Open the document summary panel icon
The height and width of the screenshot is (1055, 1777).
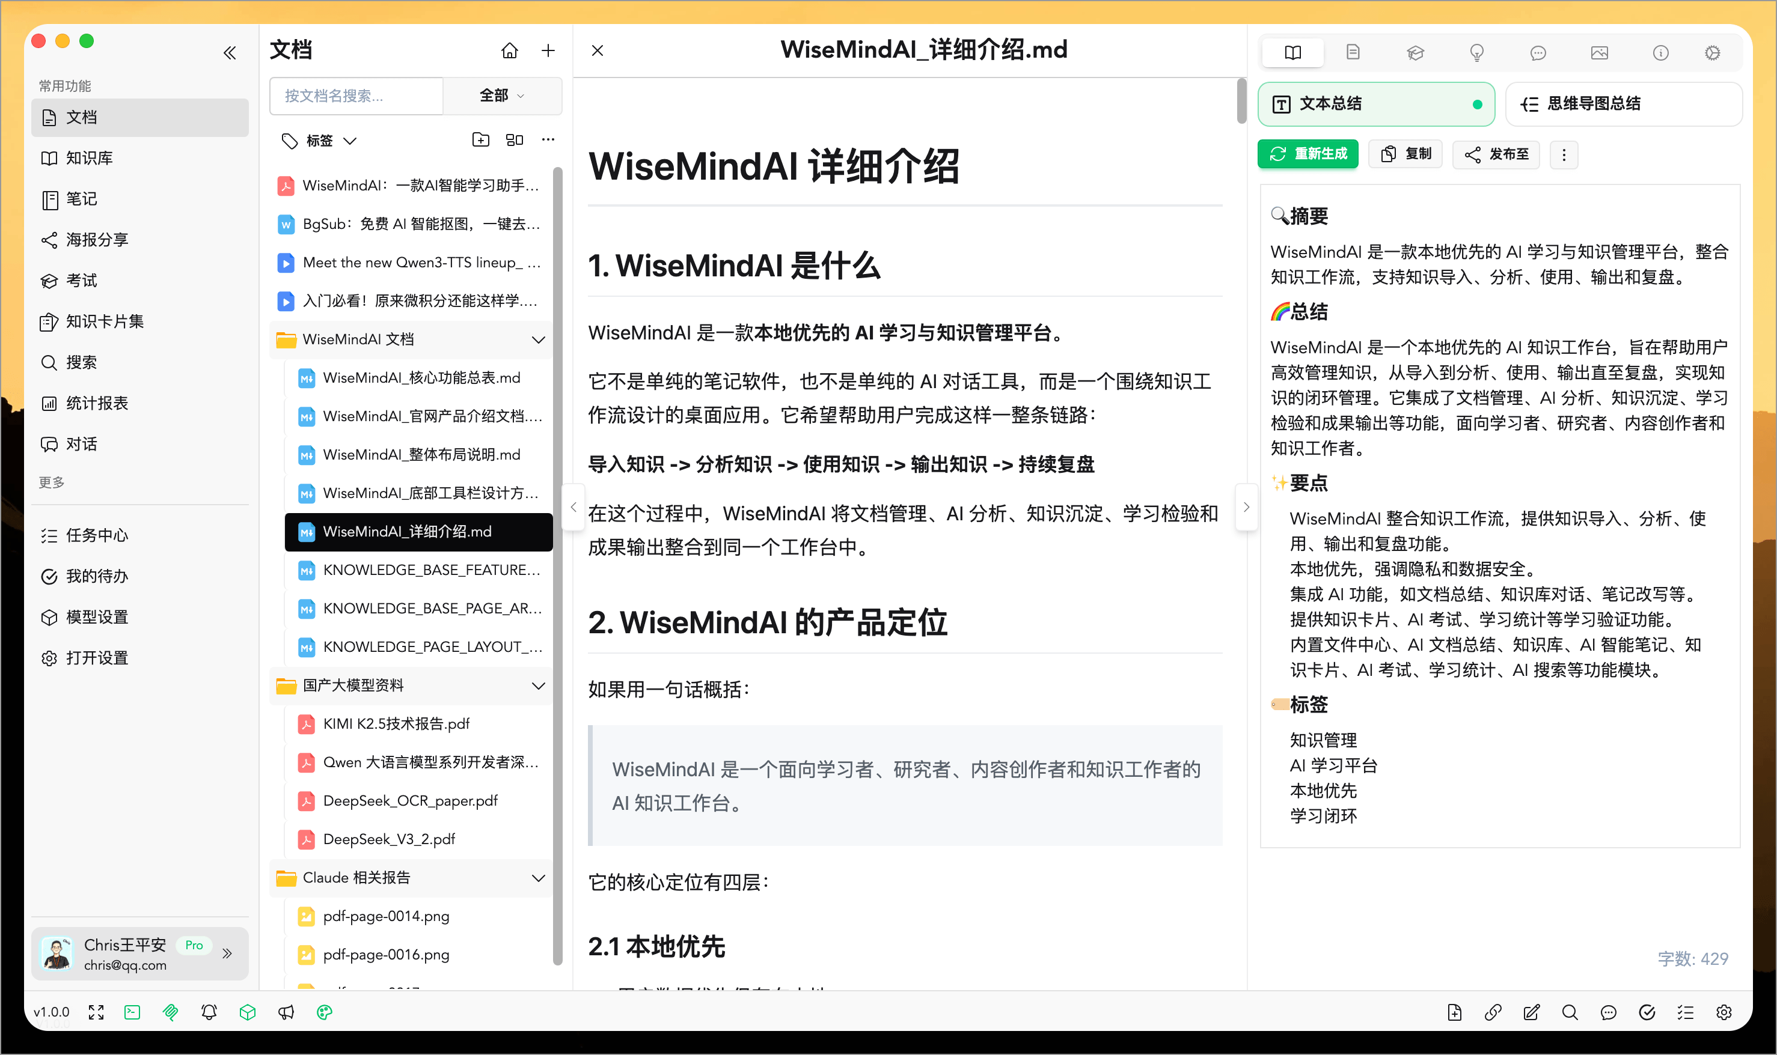coord(1354,52)
